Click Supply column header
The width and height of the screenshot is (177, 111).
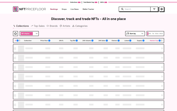(140, 41)
